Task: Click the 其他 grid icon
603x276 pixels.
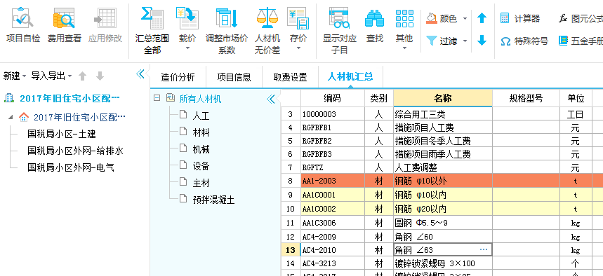Action: click(x=404, y=18)
